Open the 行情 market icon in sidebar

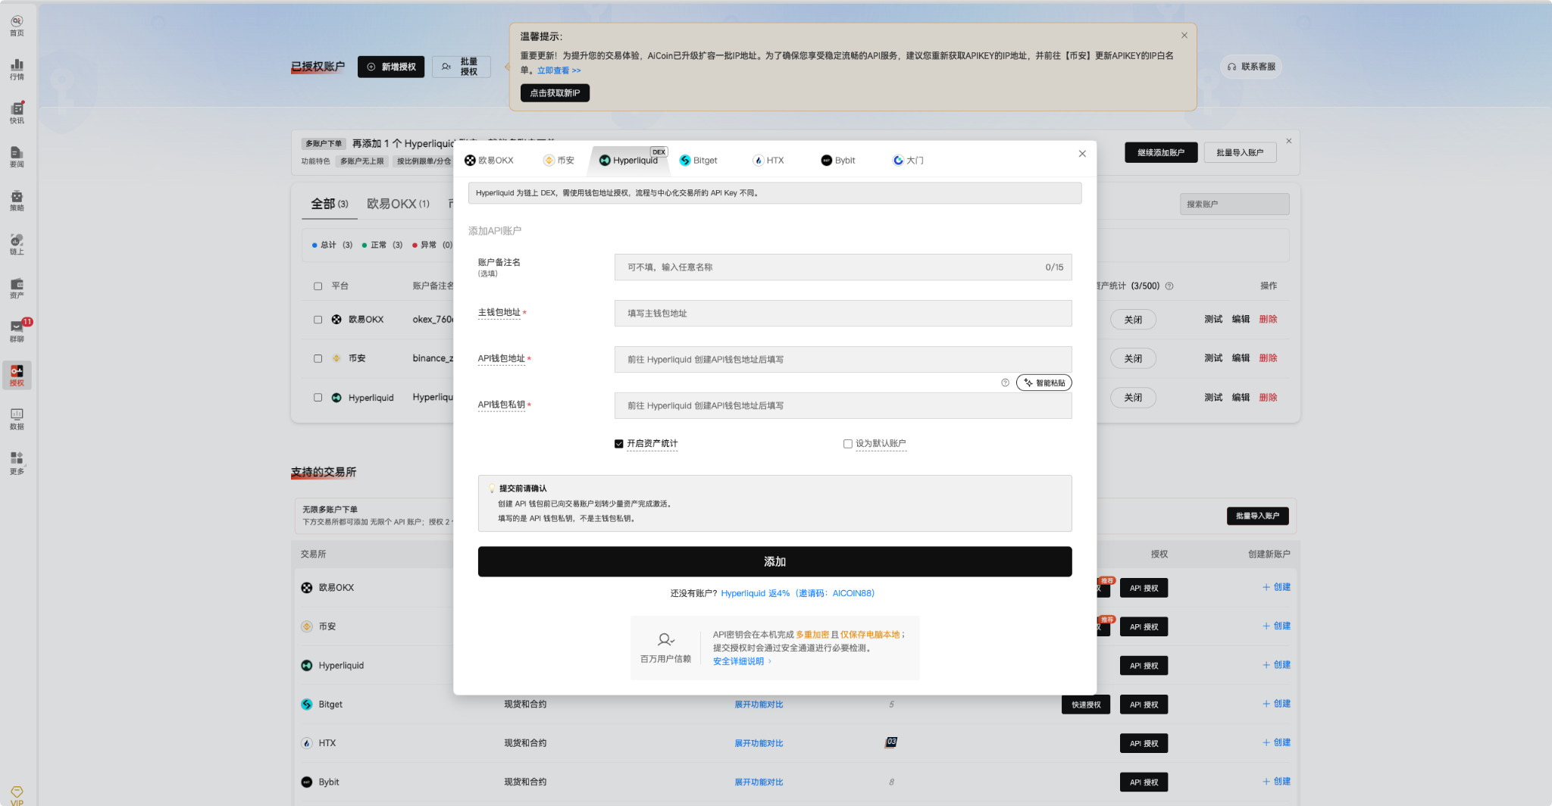[17, 70]
